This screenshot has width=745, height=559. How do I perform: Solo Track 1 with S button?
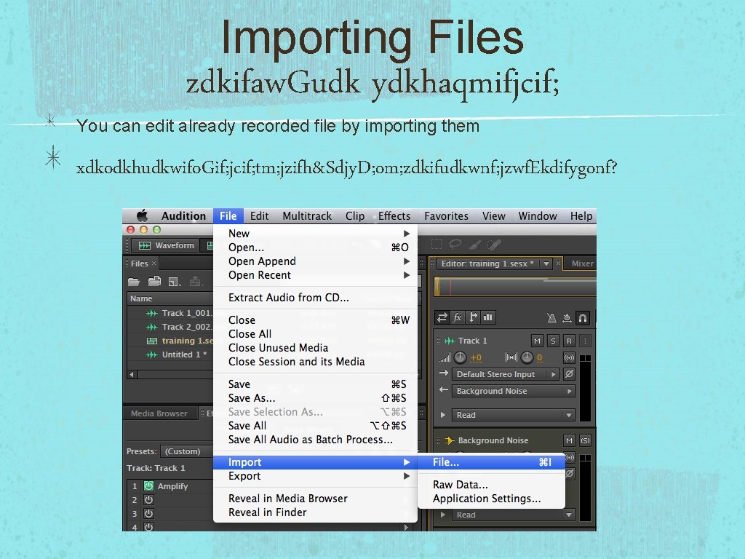click(x=553, y=341)
